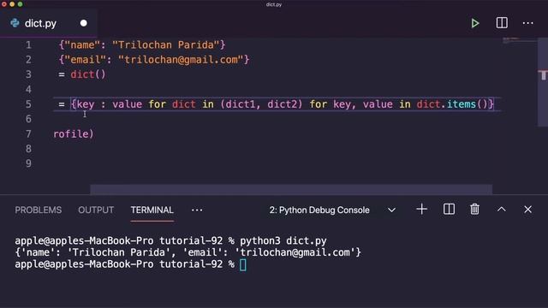548x308 pixels.
Task: Open the dict.py editor tab
Action: click(x=49, y=23)
